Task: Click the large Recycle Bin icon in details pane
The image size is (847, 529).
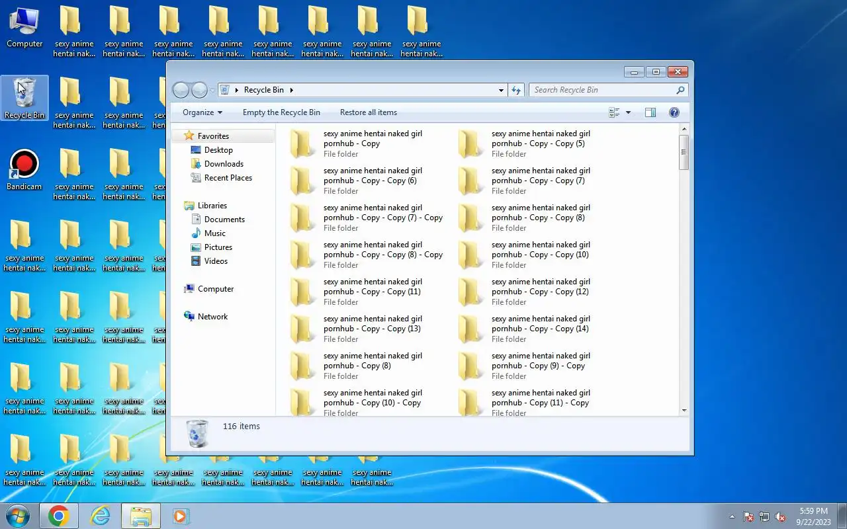Action: point(197,434)
